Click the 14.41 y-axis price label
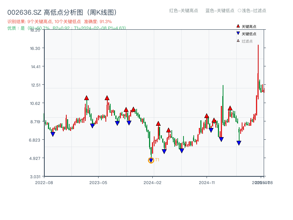The height and width of the screenshot is (220, 293). pyautogui.click(x=36, y=67)
